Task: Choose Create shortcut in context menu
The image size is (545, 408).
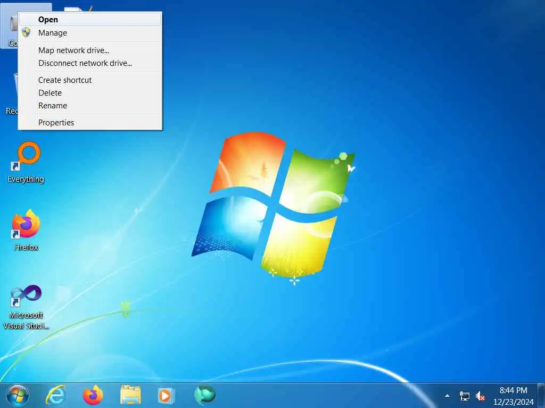Action: pyautogui.click(x=90, y=80)
